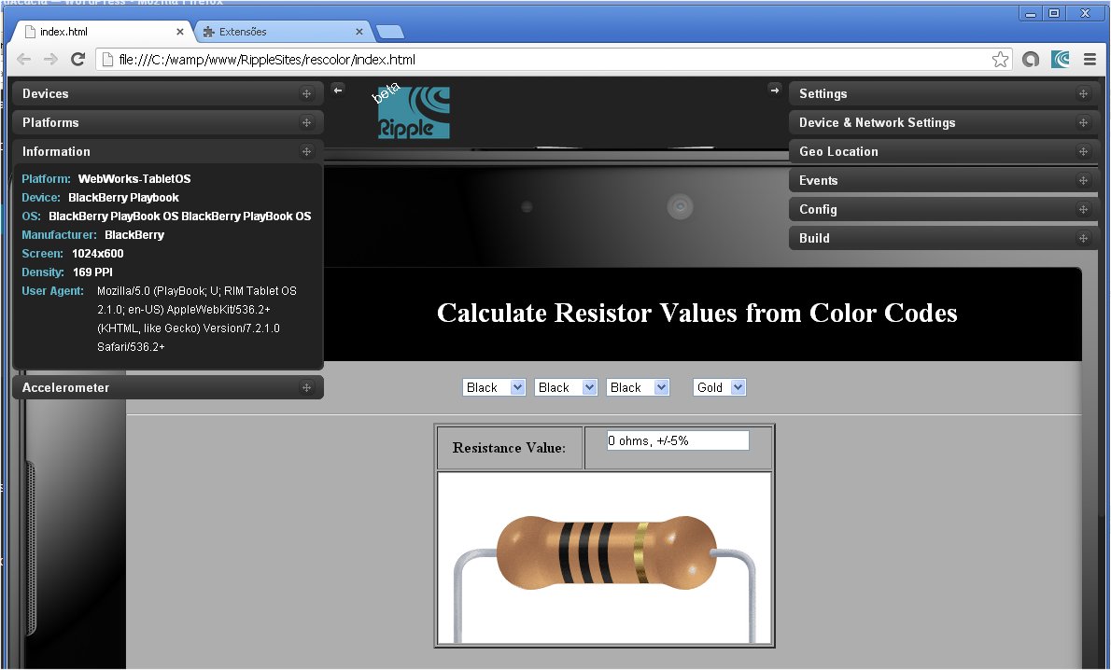Click the resistance value text field

pyautogui.click(x=678, y=440)
